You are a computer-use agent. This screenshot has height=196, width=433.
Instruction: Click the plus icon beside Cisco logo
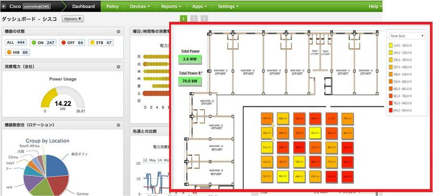4,7
